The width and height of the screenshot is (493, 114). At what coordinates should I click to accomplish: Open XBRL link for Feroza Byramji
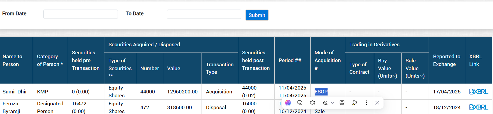pos(479,107)
